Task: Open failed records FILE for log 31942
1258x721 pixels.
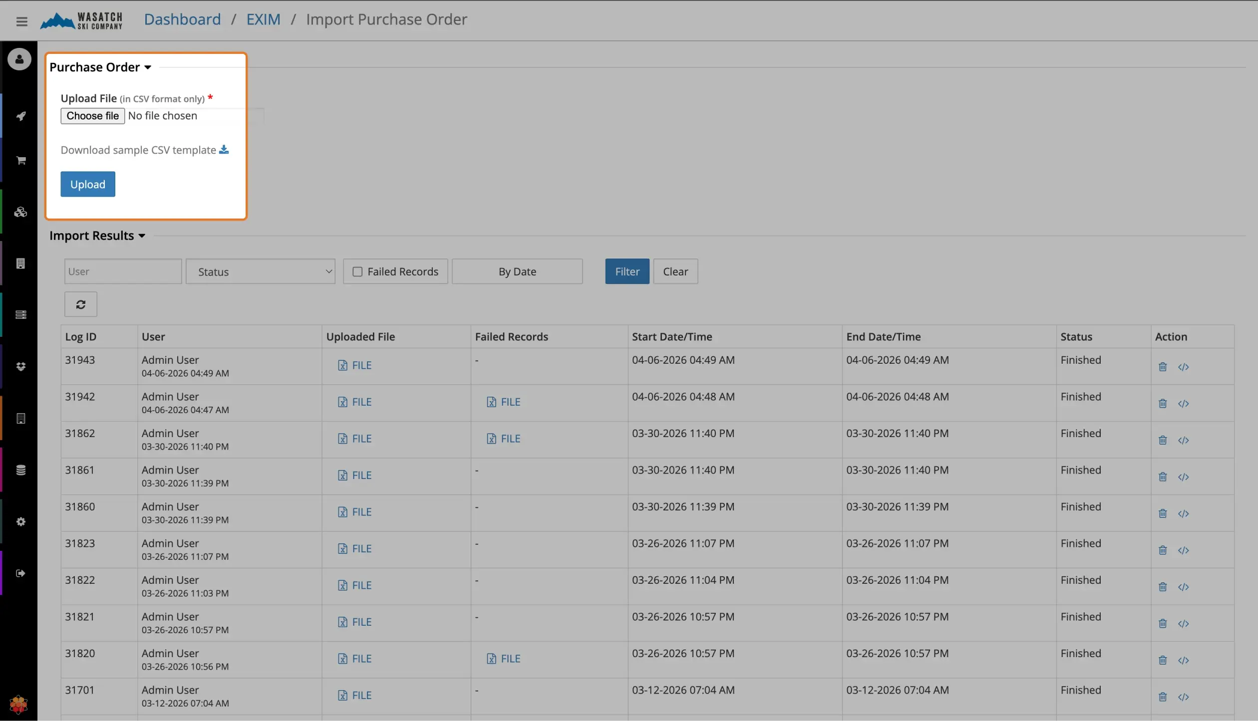Action: (x=504, y=402)
